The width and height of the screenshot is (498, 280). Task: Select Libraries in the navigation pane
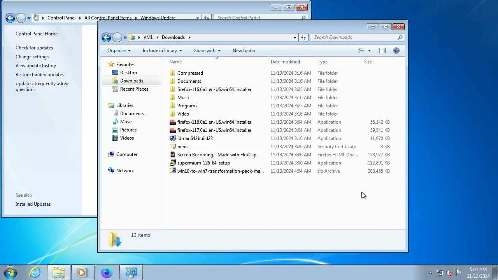(x=124, y=105)
